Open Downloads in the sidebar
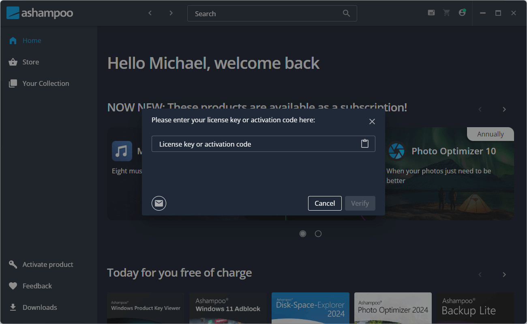Viewport: 527px width, 324px height. coord(49,307)
